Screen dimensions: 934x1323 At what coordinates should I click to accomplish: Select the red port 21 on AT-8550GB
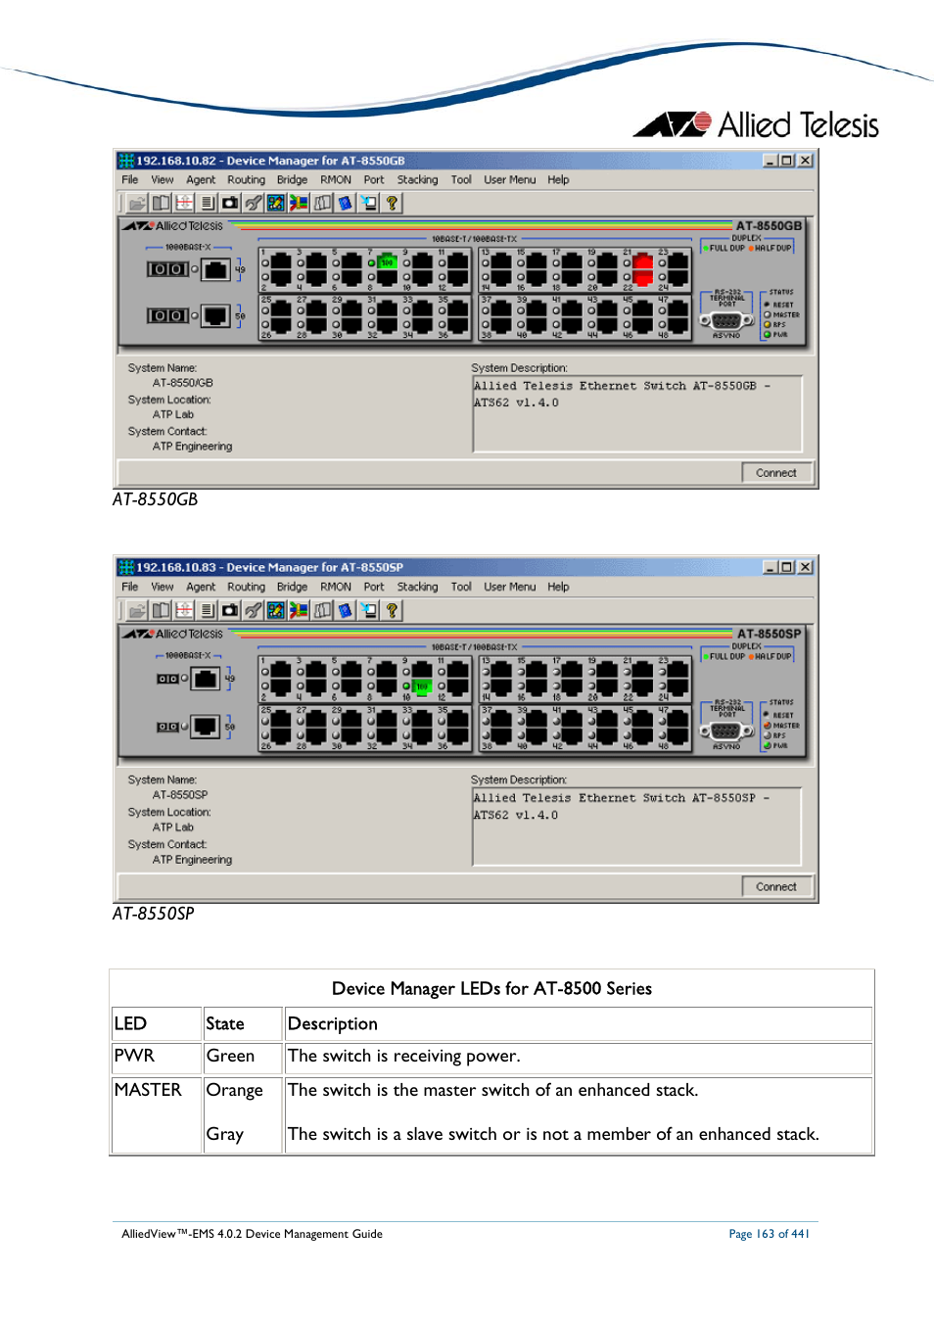(x=642, y=262)
